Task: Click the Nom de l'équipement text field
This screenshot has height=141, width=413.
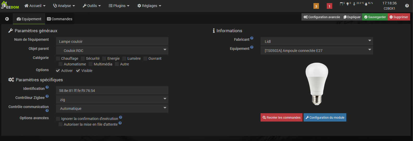Action: (112, 42)
